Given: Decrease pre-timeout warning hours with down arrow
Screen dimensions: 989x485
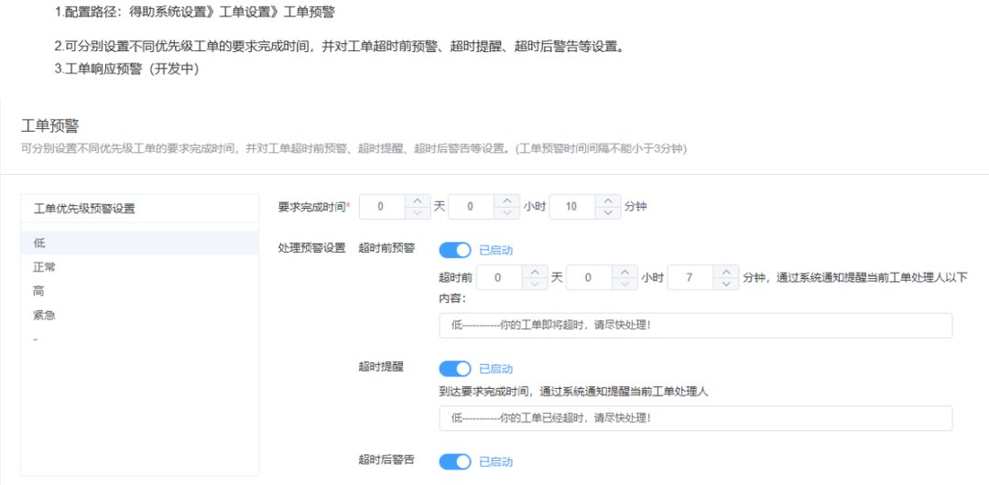Looking at the screenshot, I should click(x=625, y=283).
